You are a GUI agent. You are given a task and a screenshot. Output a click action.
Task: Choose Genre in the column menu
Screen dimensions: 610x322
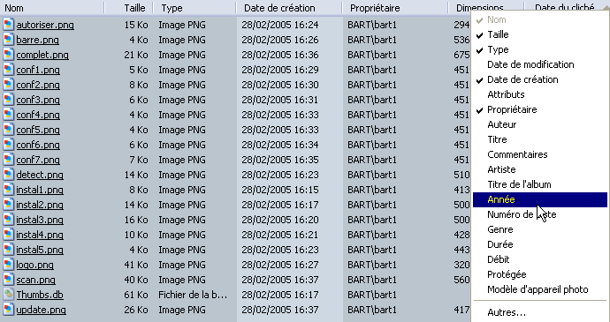click(540, 229)
